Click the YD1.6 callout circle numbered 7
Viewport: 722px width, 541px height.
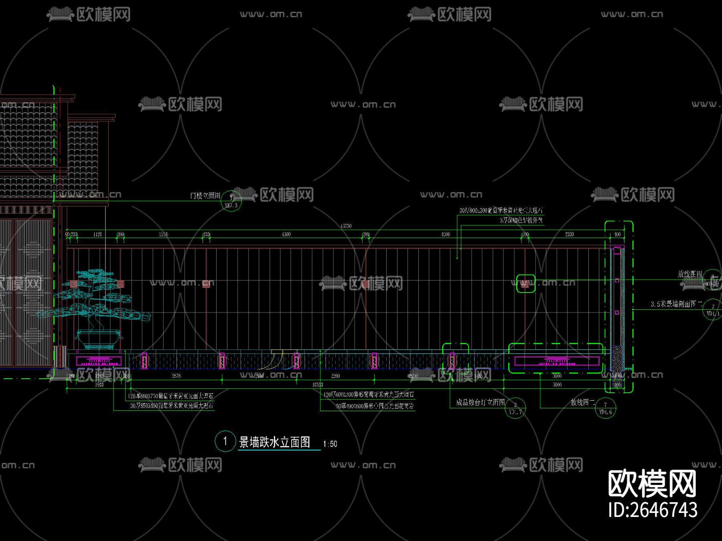point(606,408)
